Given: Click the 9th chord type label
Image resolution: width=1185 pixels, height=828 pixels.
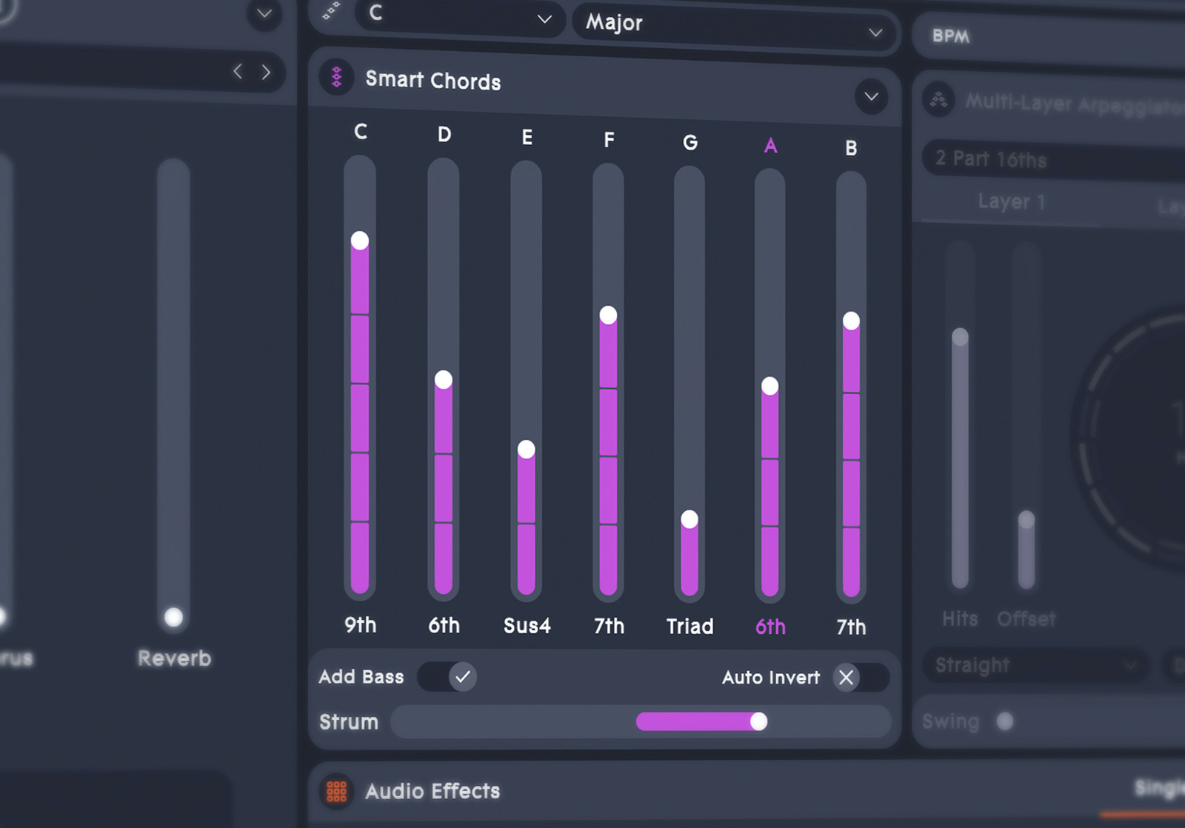Looking at the screenshot, I should tap(361, 625).
